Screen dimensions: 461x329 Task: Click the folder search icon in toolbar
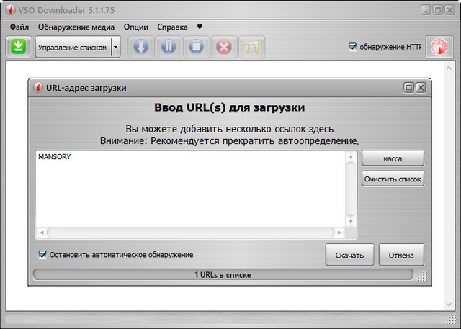click(x=251, y=47)
